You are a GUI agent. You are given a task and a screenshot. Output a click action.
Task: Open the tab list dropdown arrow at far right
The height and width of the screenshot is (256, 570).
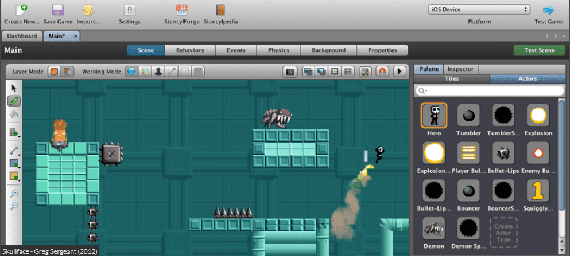[x=564, y=36]
